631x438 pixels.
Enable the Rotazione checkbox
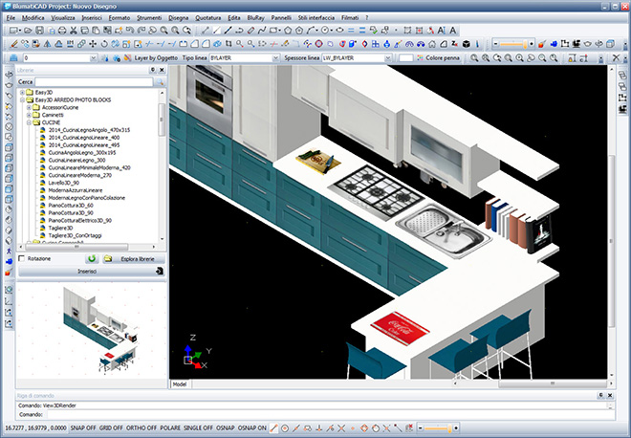coord(22,258)
